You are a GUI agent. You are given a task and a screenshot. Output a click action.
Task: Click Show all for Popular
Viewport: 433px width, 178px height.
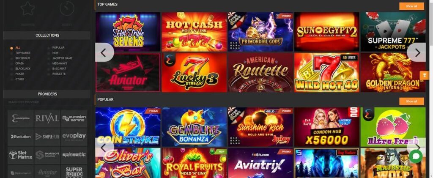(411, 101)
